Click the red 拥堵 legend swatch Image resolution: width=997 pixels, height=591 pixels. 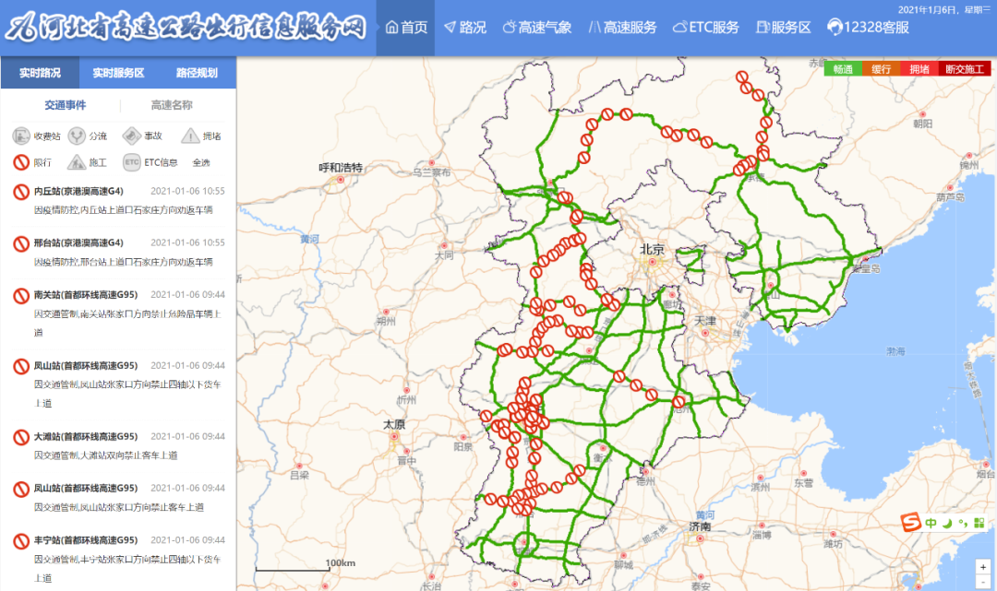(919, 69)
